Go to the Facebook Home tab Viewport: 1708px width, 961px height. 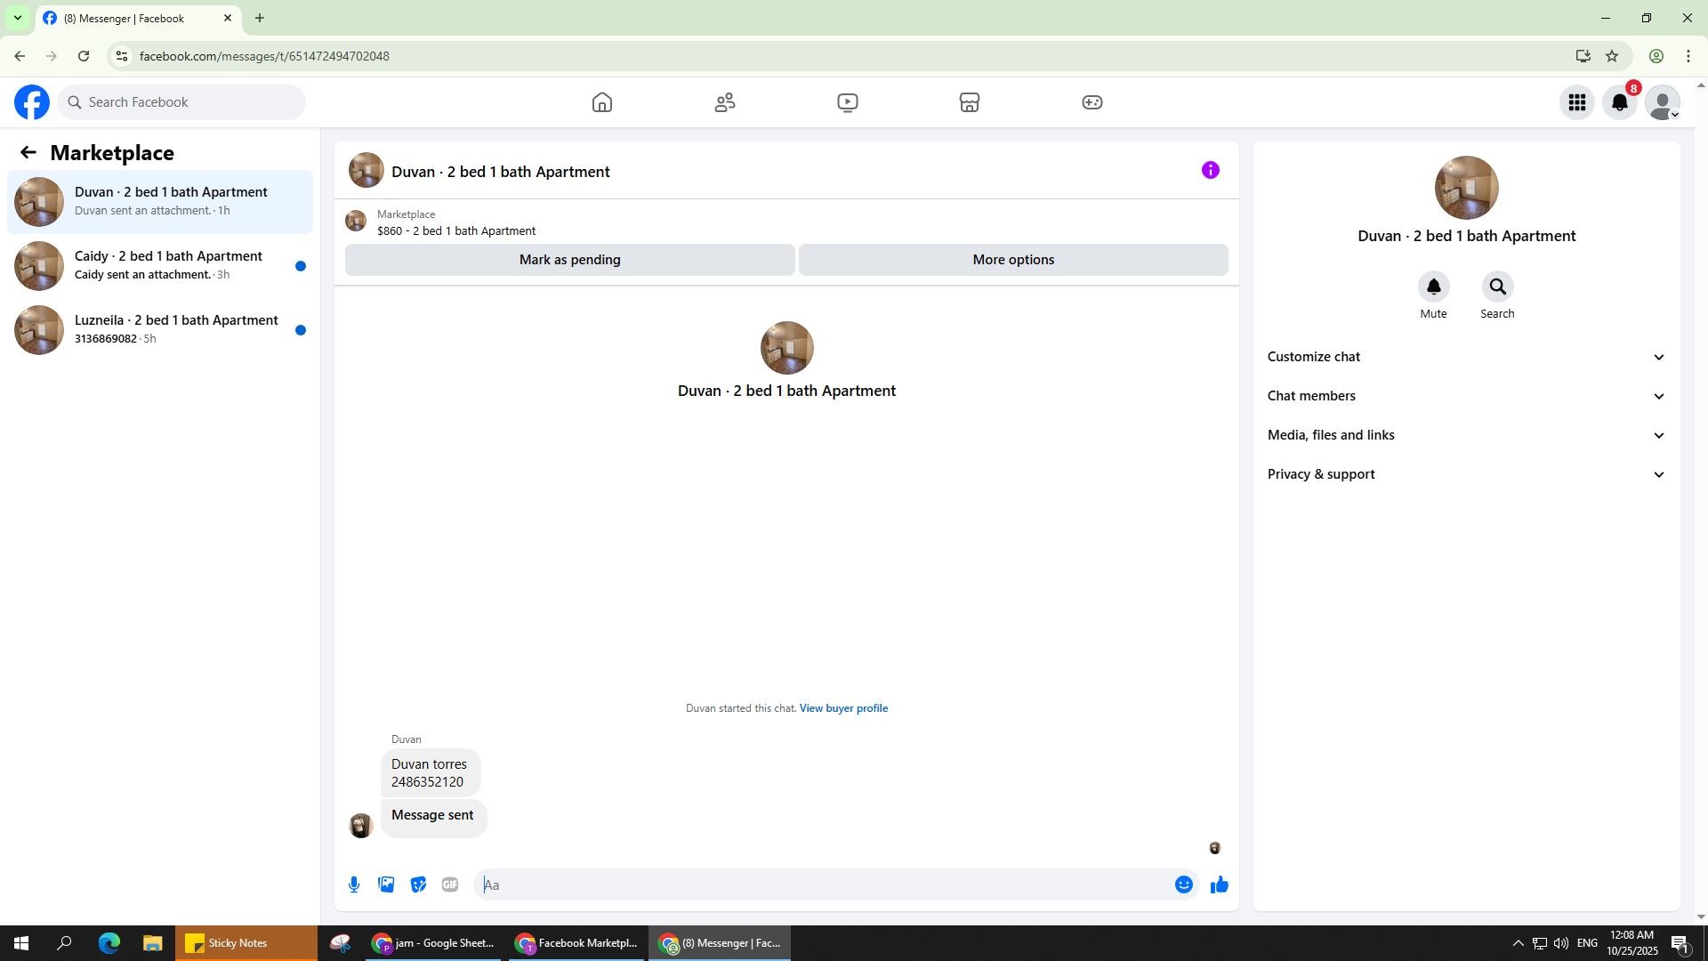click(x=602, y=102)
